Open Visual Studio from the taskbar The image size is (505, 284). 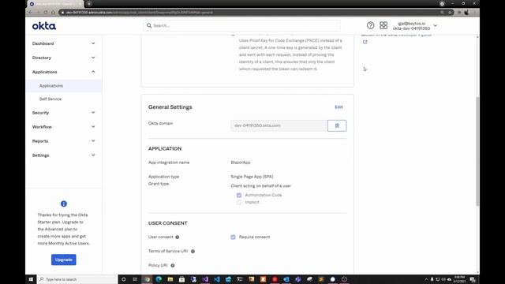(x=205, y=279)
